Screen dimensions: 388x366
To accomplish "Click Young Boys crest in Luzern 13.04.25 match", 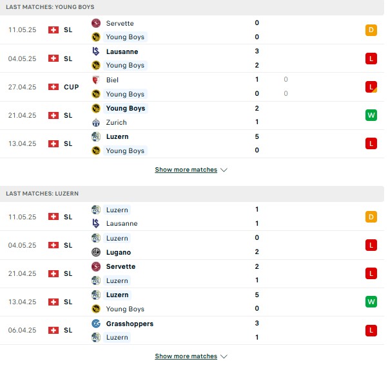I will click(96, 309).
